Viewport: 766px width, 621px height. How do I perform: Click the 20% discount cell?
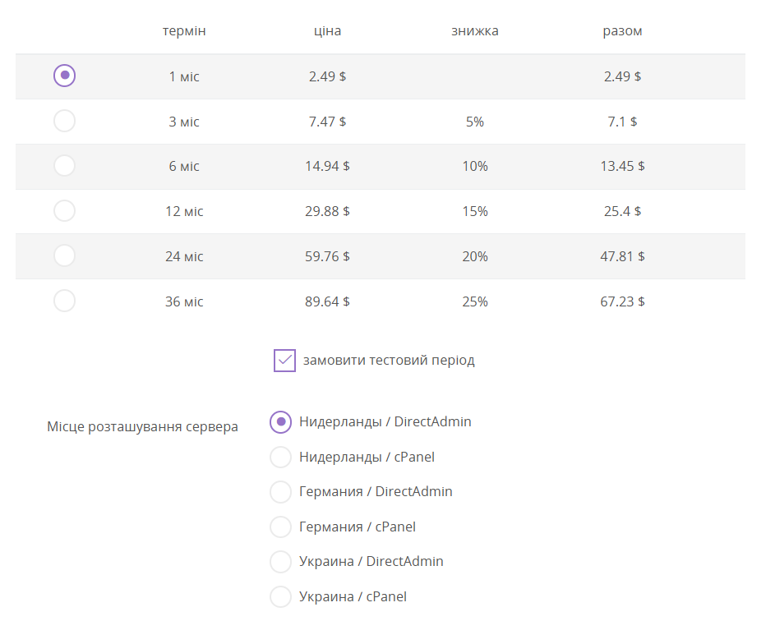pos(474,256)
